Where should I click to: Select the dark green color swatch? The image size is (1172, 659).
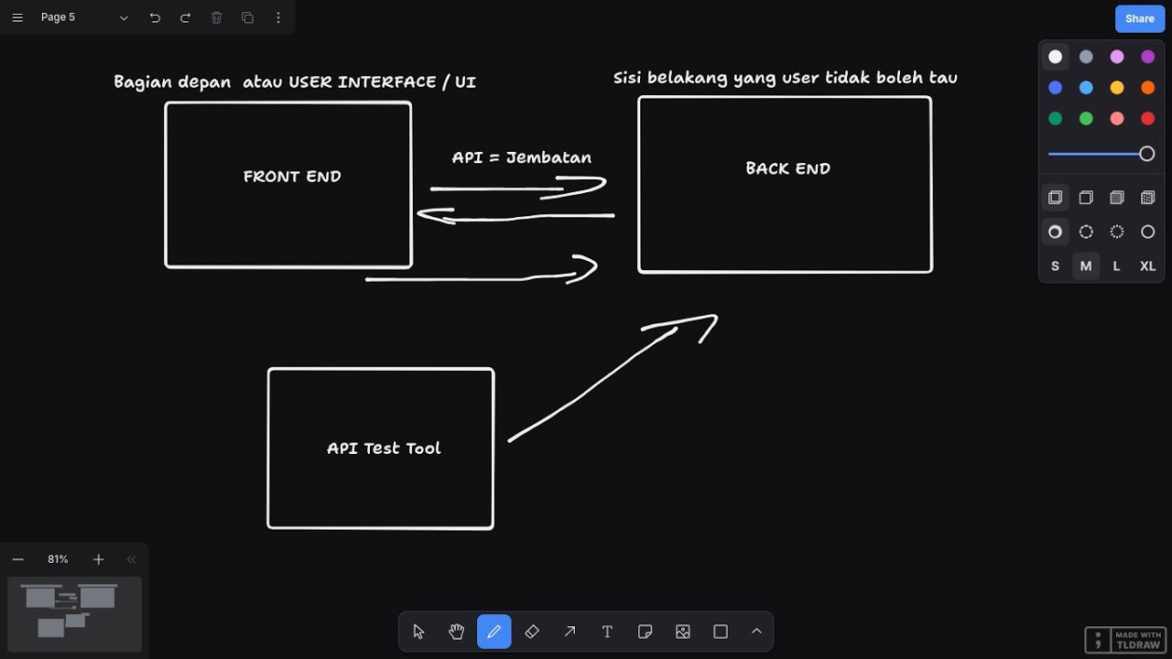(x=1055, y=119)
